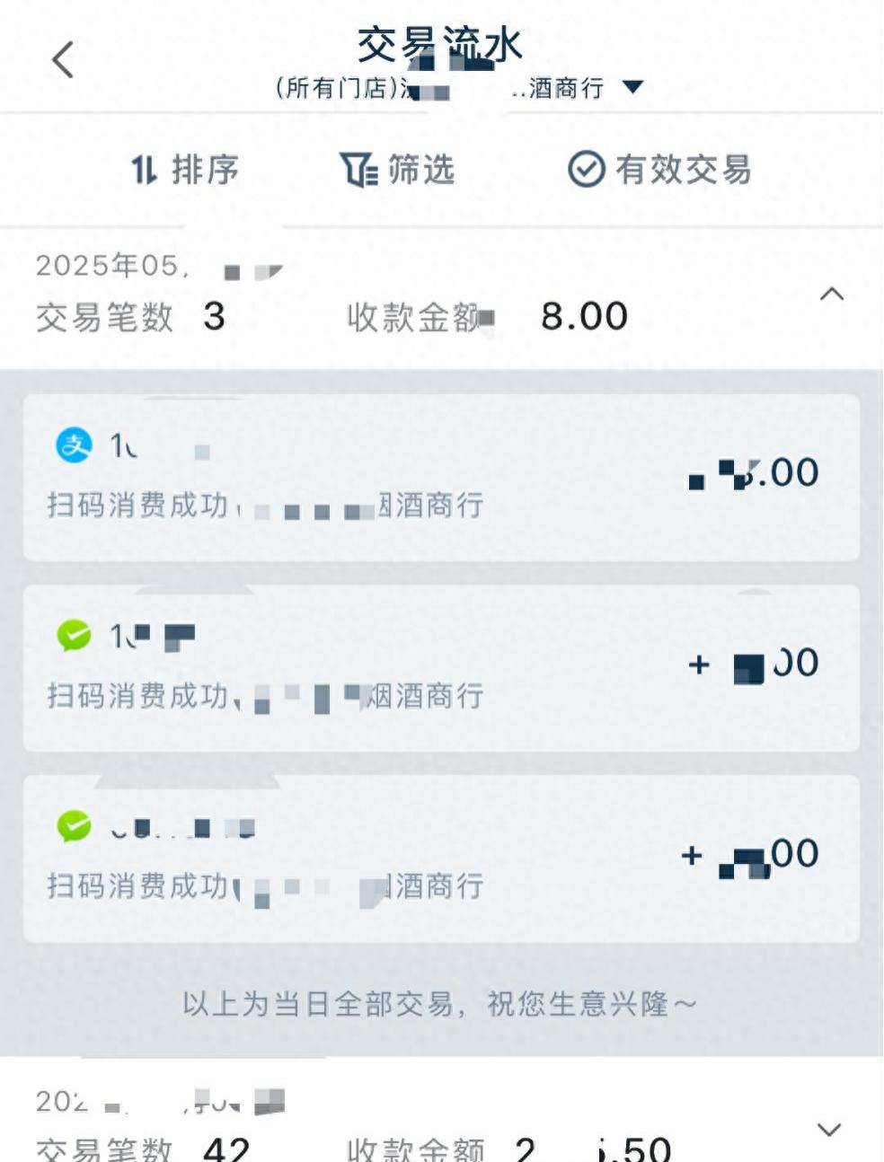Open the 排序 sort option
The image size is (884, 1162).
coord(205,169)
